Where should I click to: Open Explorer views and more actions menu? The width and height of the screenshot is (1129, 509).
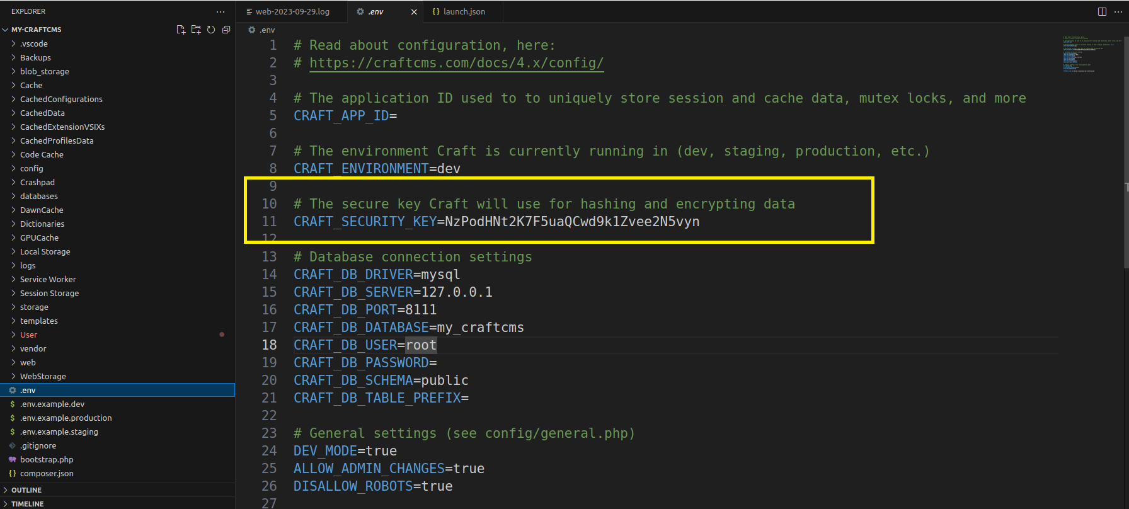pos(220,11)
